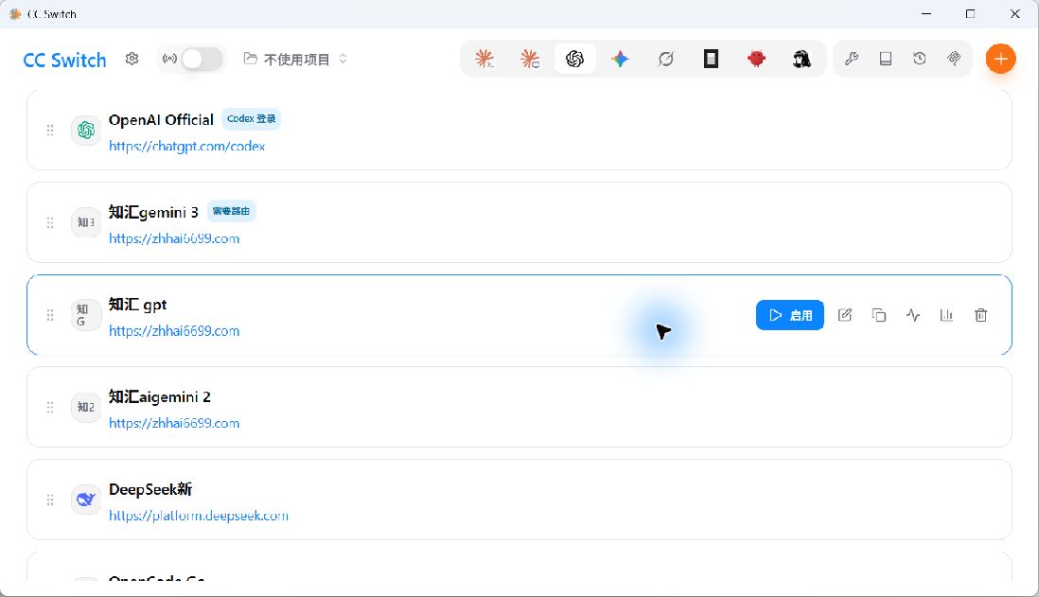Select the DeepSeek新 provider name

pyautogui.click(x=150, y=489)
